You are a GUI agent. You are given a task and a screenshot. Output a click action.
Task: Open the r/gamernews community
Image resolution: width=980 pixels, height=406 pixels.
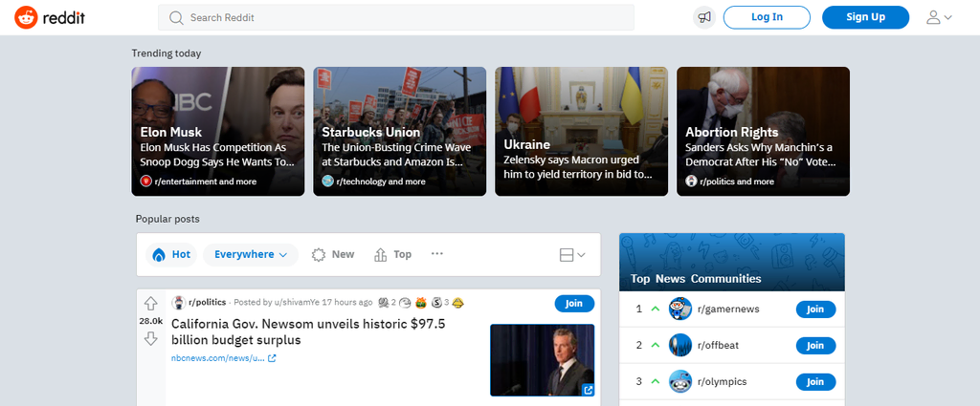(728, 310)
